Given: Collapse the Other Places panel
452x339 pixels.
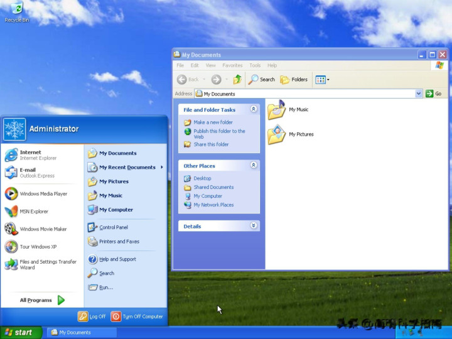Looking at the screenshot, I should click(254, 165).
